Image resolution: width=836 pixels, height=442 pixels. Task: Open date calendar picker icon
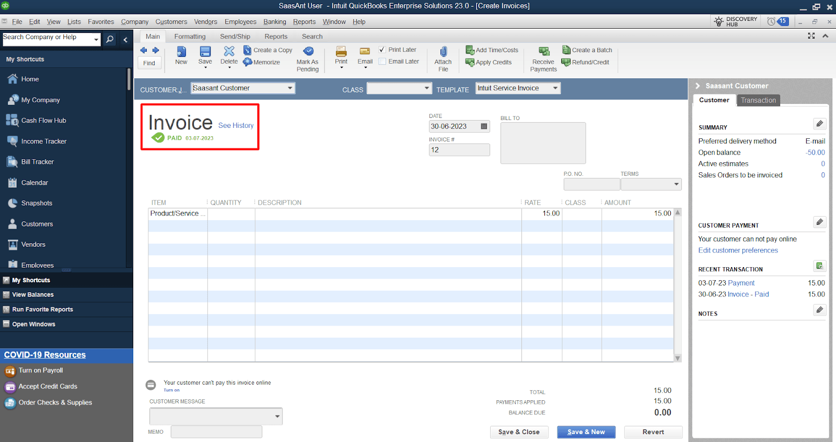(484, 126)
